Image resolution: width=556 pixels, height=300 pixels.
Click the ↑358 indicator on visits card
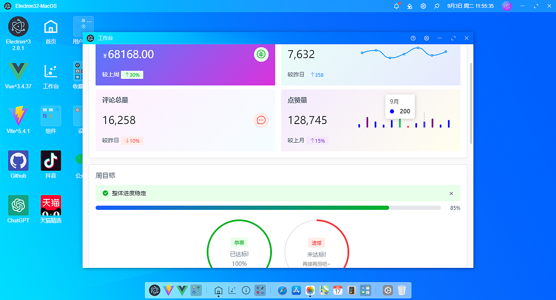(x=317, y=75)
